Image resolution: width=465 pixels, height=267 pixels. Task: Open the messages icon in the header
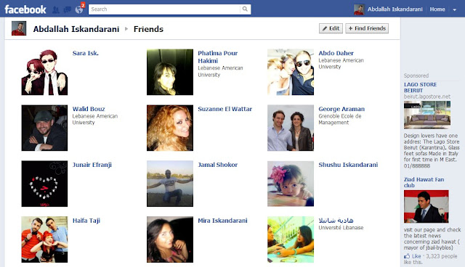point(68,9)
